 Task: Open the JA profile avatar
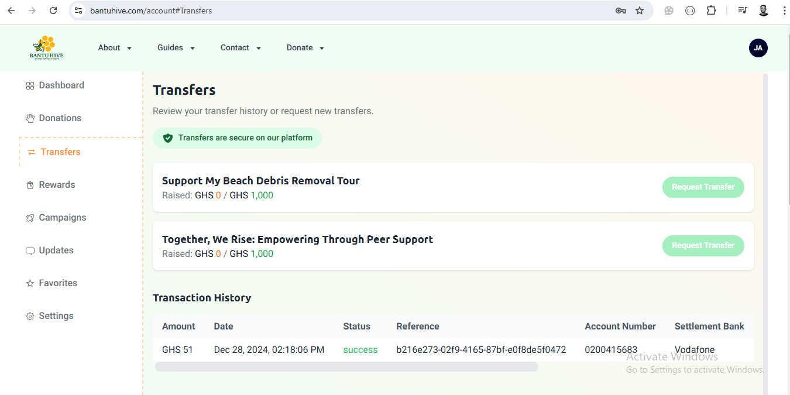tap(758, 48)
